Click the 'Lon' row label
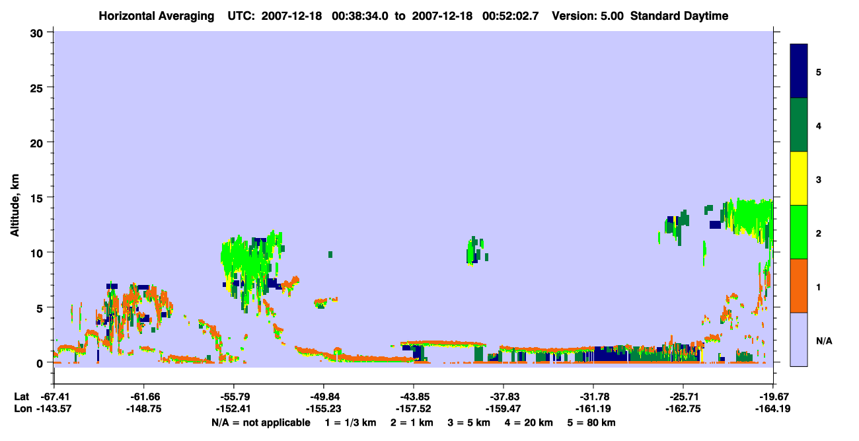859x441 pixels. tap(22, 409)
